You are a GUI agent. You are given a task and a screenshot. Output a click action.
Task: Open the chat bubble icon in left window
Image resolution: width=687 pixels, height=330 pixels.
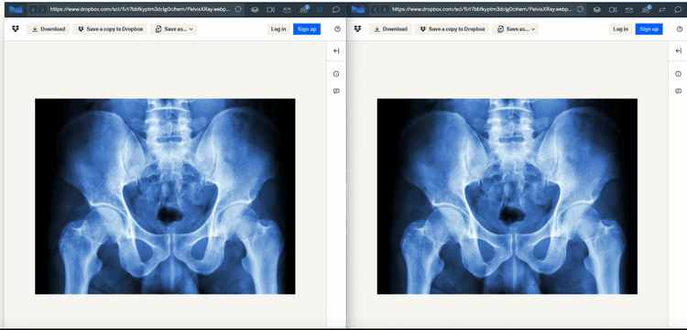(336, 10)
